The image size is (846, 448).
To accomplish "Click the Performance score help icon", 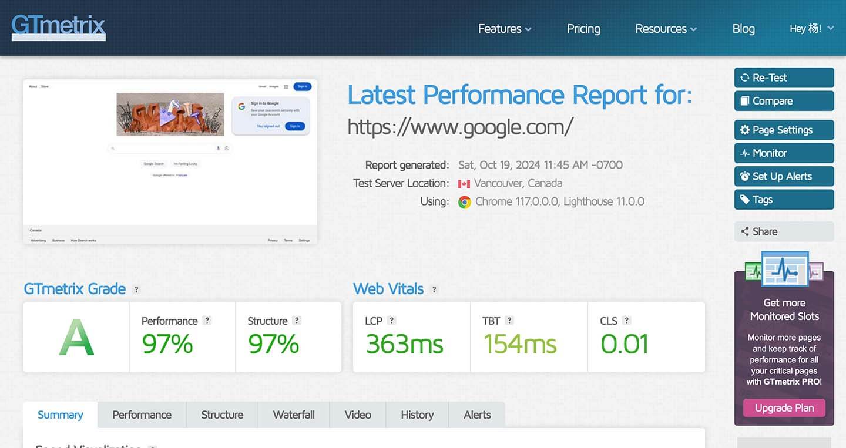I will point(207,321).
